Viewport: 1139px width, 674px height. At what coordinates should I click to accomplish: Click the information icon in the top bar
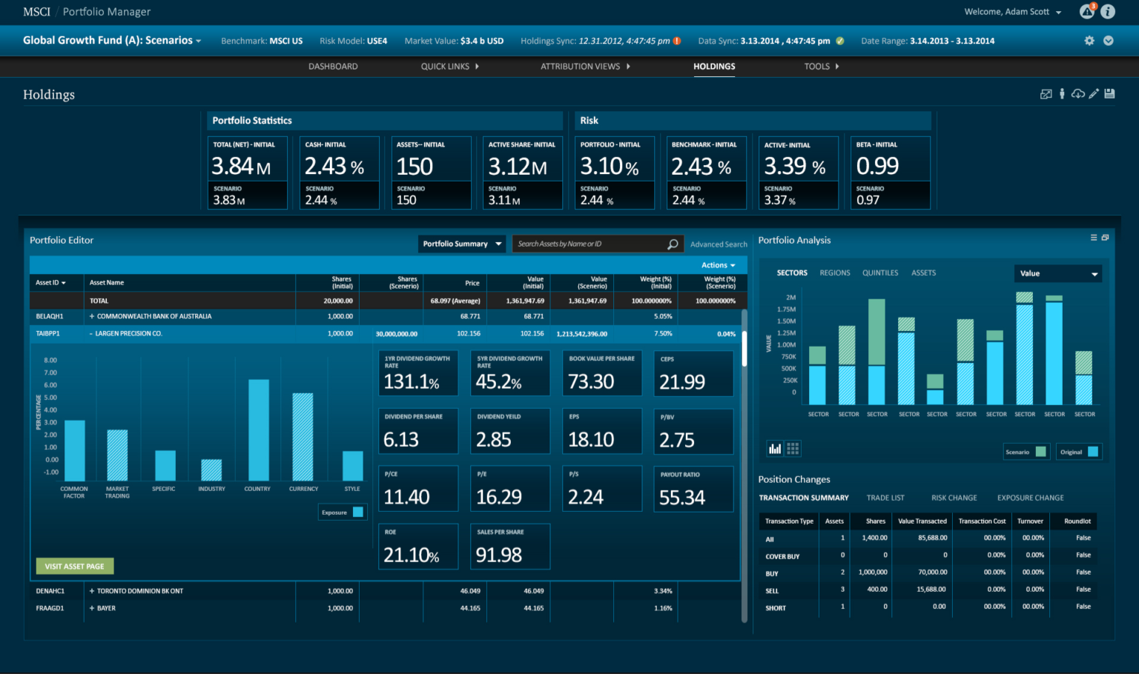click(1108, 11)
